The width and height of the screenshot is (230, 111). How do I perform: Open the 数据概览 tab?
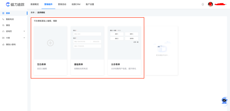click(34, 4)
